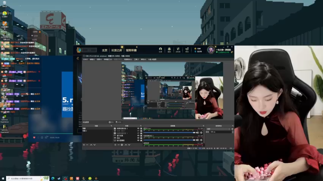The width and height of the screenshot is (323, 181).
Task: Open OBS 文件 menu
Action: [85, 59]
